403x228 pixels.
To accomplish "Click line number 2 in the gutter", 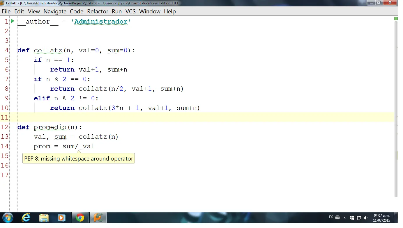I will click(x=6, y=31).
